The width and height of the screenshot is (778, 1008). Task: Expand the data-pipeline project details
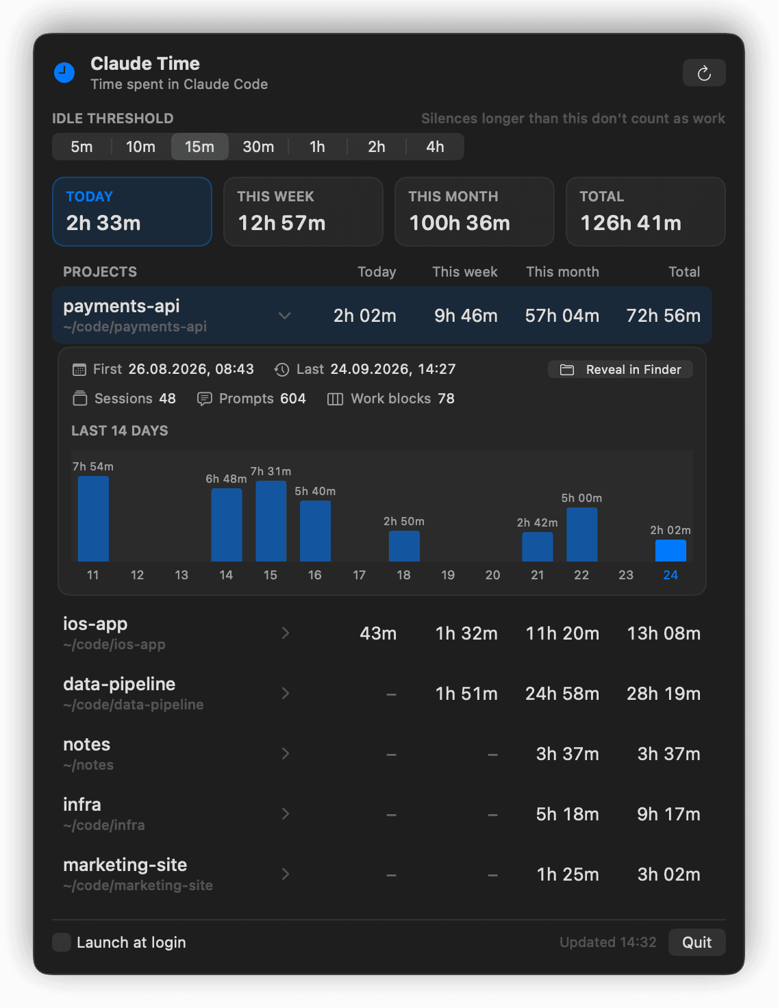286,694
